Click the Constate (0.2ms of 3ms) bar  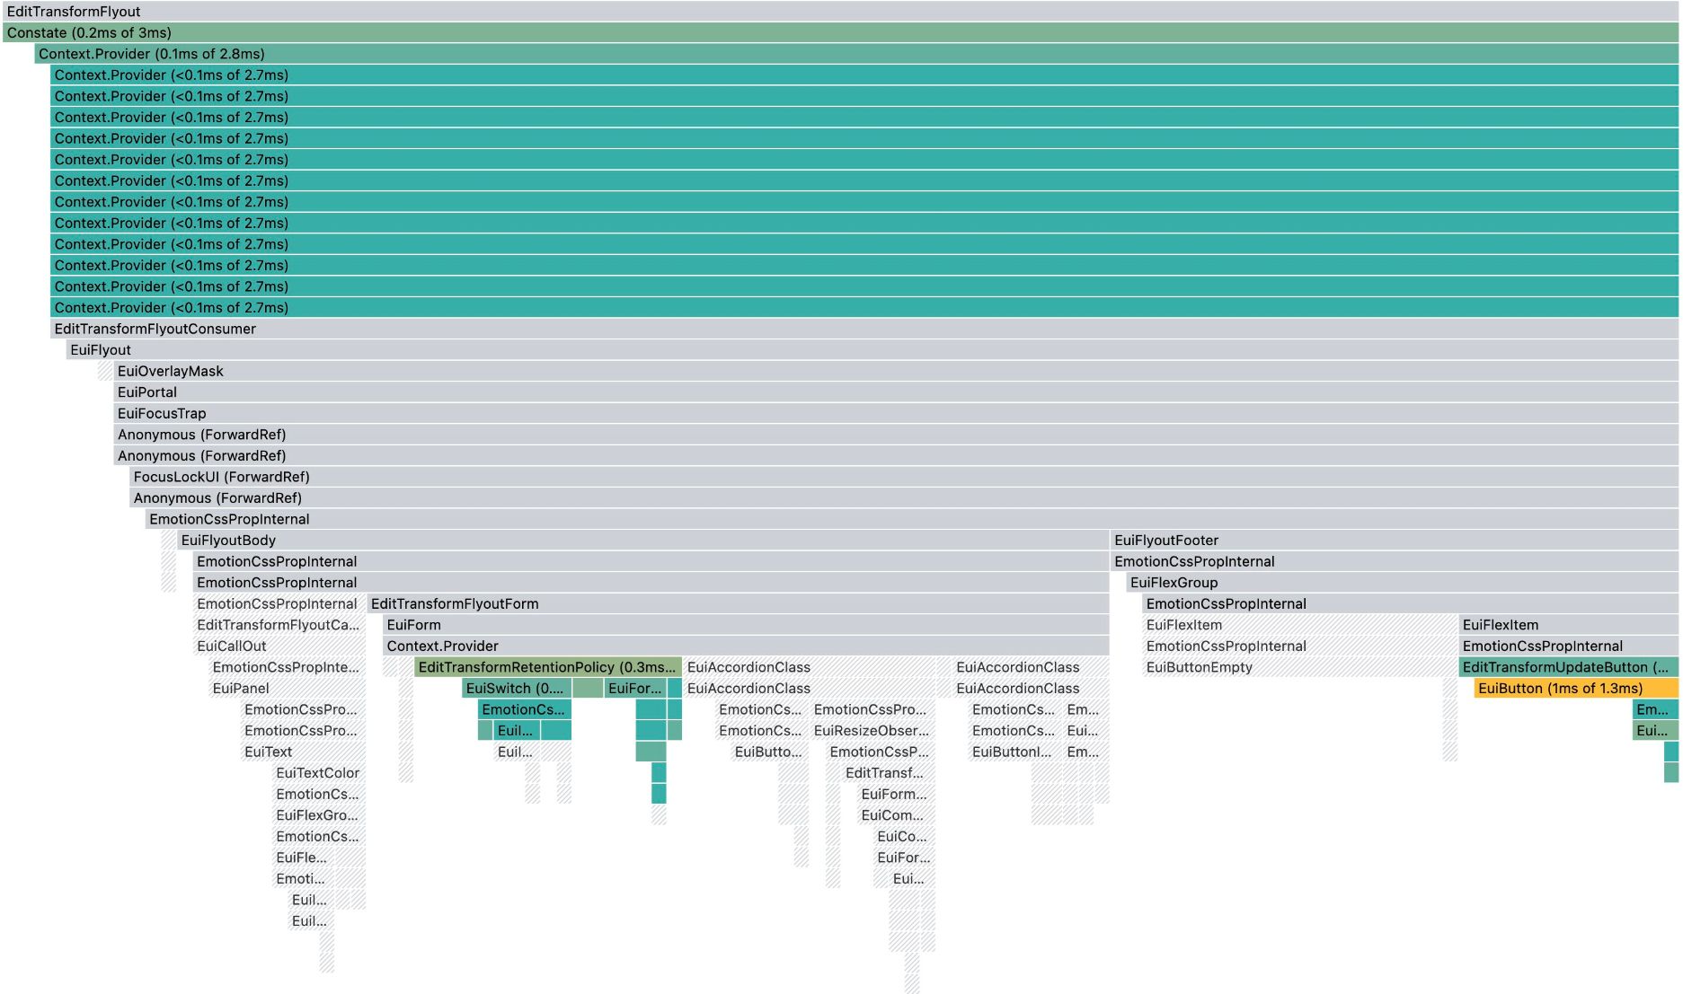click(x=840, y=32)
